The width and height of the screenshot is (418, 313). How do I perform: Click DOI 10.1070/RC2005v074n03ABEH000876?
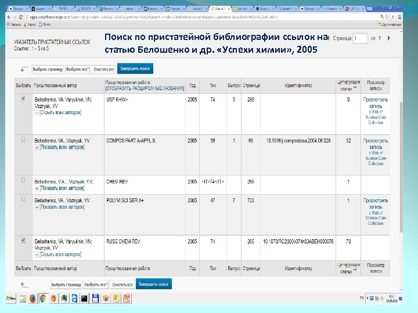298,241
